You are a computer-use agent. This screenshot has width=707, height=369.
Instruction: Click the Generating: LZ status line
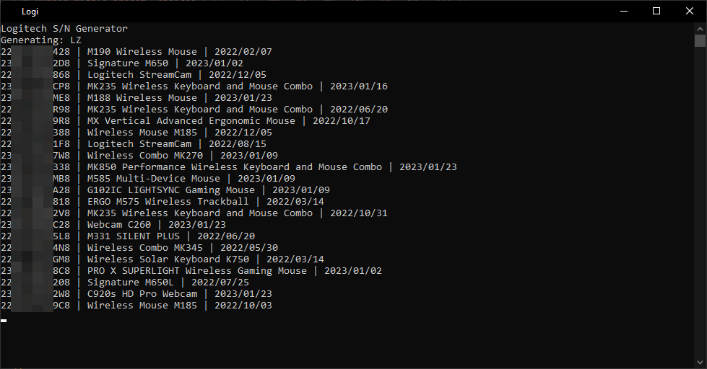[41, 40]
